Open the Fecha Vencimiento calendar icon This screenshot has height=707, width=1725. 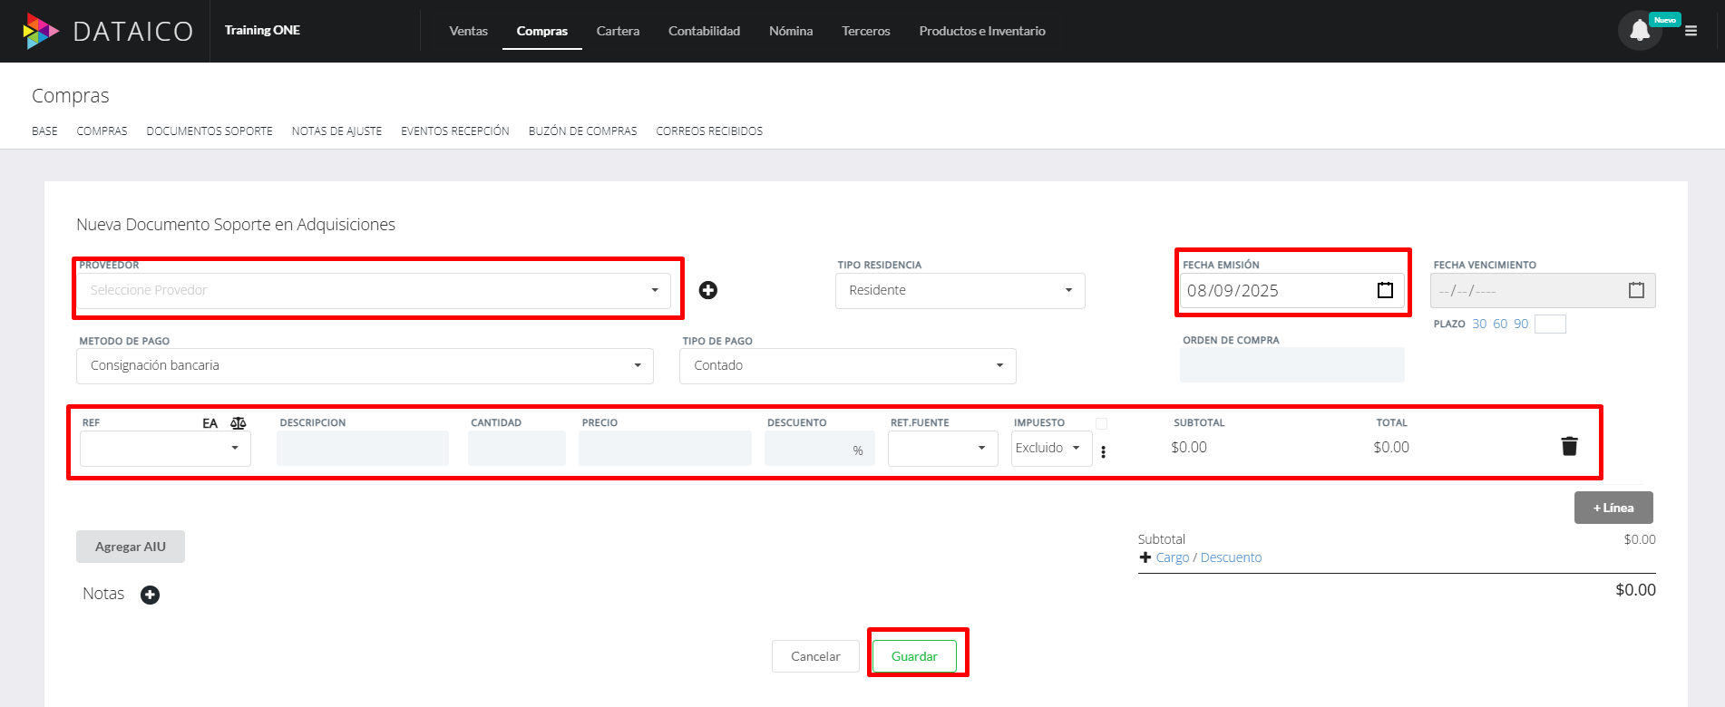point(1636,290)
